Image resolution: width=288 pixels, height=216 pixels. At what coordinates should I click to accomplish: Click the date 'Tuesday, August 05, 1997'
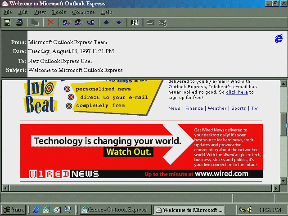tap(59, 51)
